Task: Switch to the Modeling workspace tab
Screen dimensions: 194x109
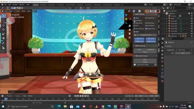Action: (43, 5)
